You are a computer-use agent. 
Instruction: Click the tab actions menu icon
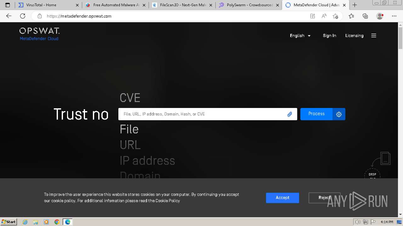pos(8,5)
